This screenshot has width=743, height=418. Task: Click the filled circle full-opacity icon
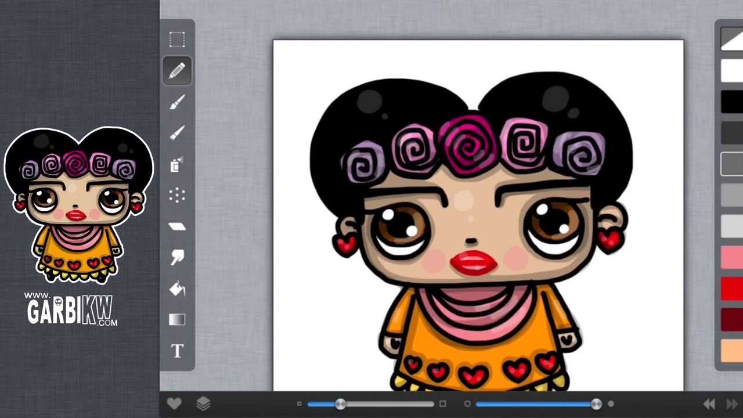click(x=611, y=404)
